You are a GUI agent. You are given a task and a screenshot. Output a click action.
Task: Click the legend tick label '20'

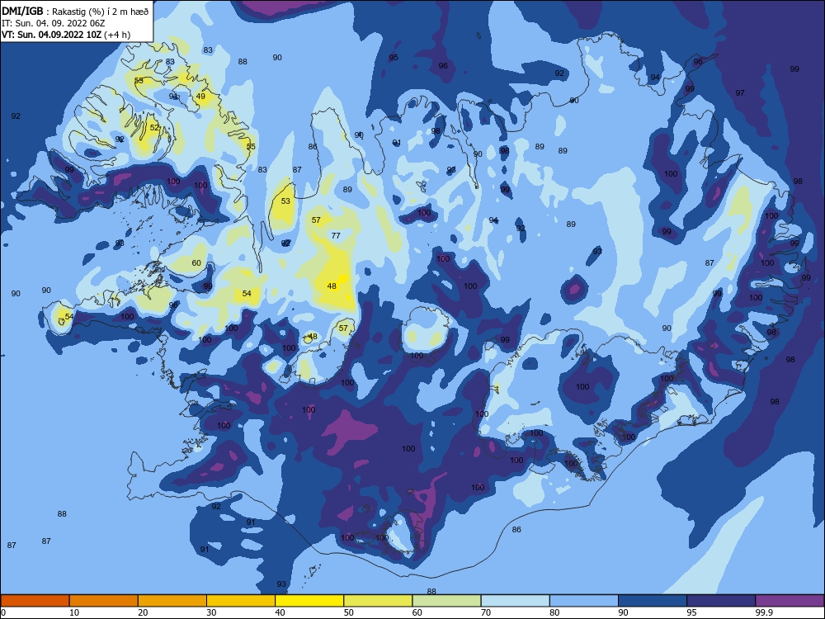143,612
